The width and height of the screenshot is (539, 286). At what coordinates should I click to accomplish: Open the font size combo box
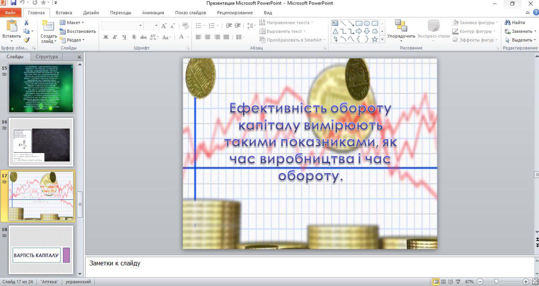click(151, 26)
